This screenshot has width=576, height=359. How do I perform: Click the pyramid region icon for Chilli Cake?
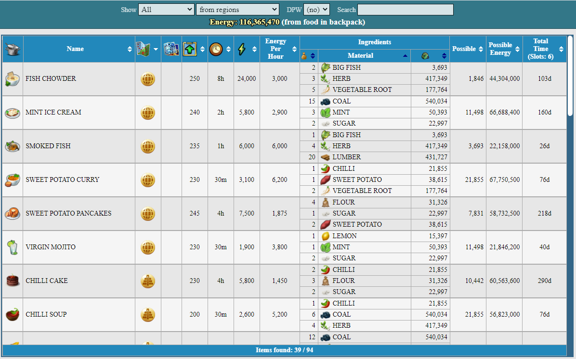point(148,281)
